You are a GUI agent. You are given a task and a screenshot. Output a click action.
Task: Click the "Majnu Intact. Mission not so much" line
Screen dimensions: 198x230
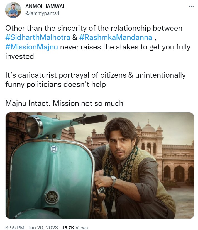point(64,103)
